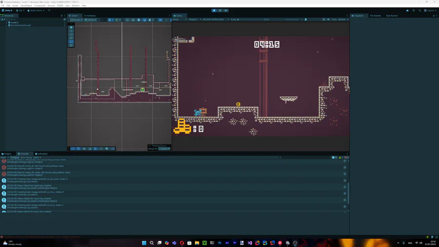Image resolution: width=439 pixels, height=247 pixels.
Task: Click the Hierarchy panel lock icon
Action: pos(61,16)
